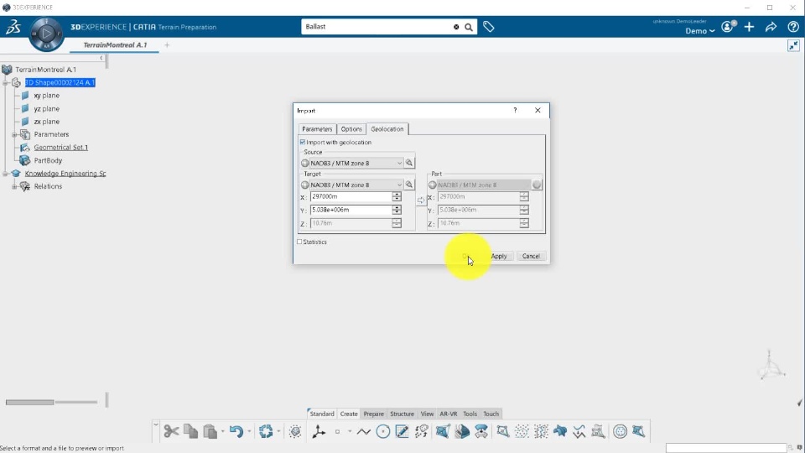Click the Source coordinate system search icon

(409, 163)
